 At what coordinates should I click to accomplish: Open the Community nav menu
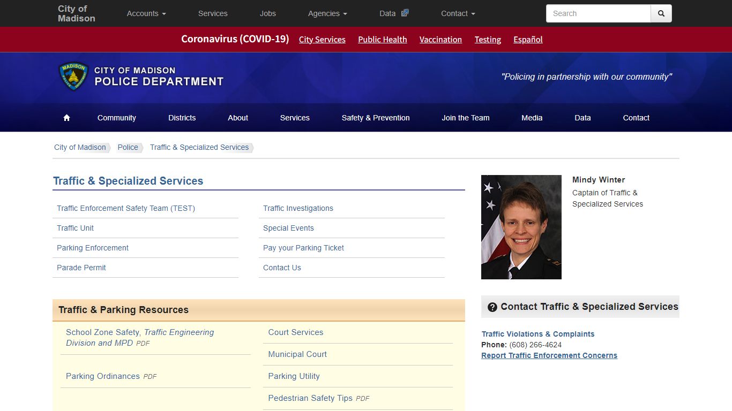pos(117,118)
